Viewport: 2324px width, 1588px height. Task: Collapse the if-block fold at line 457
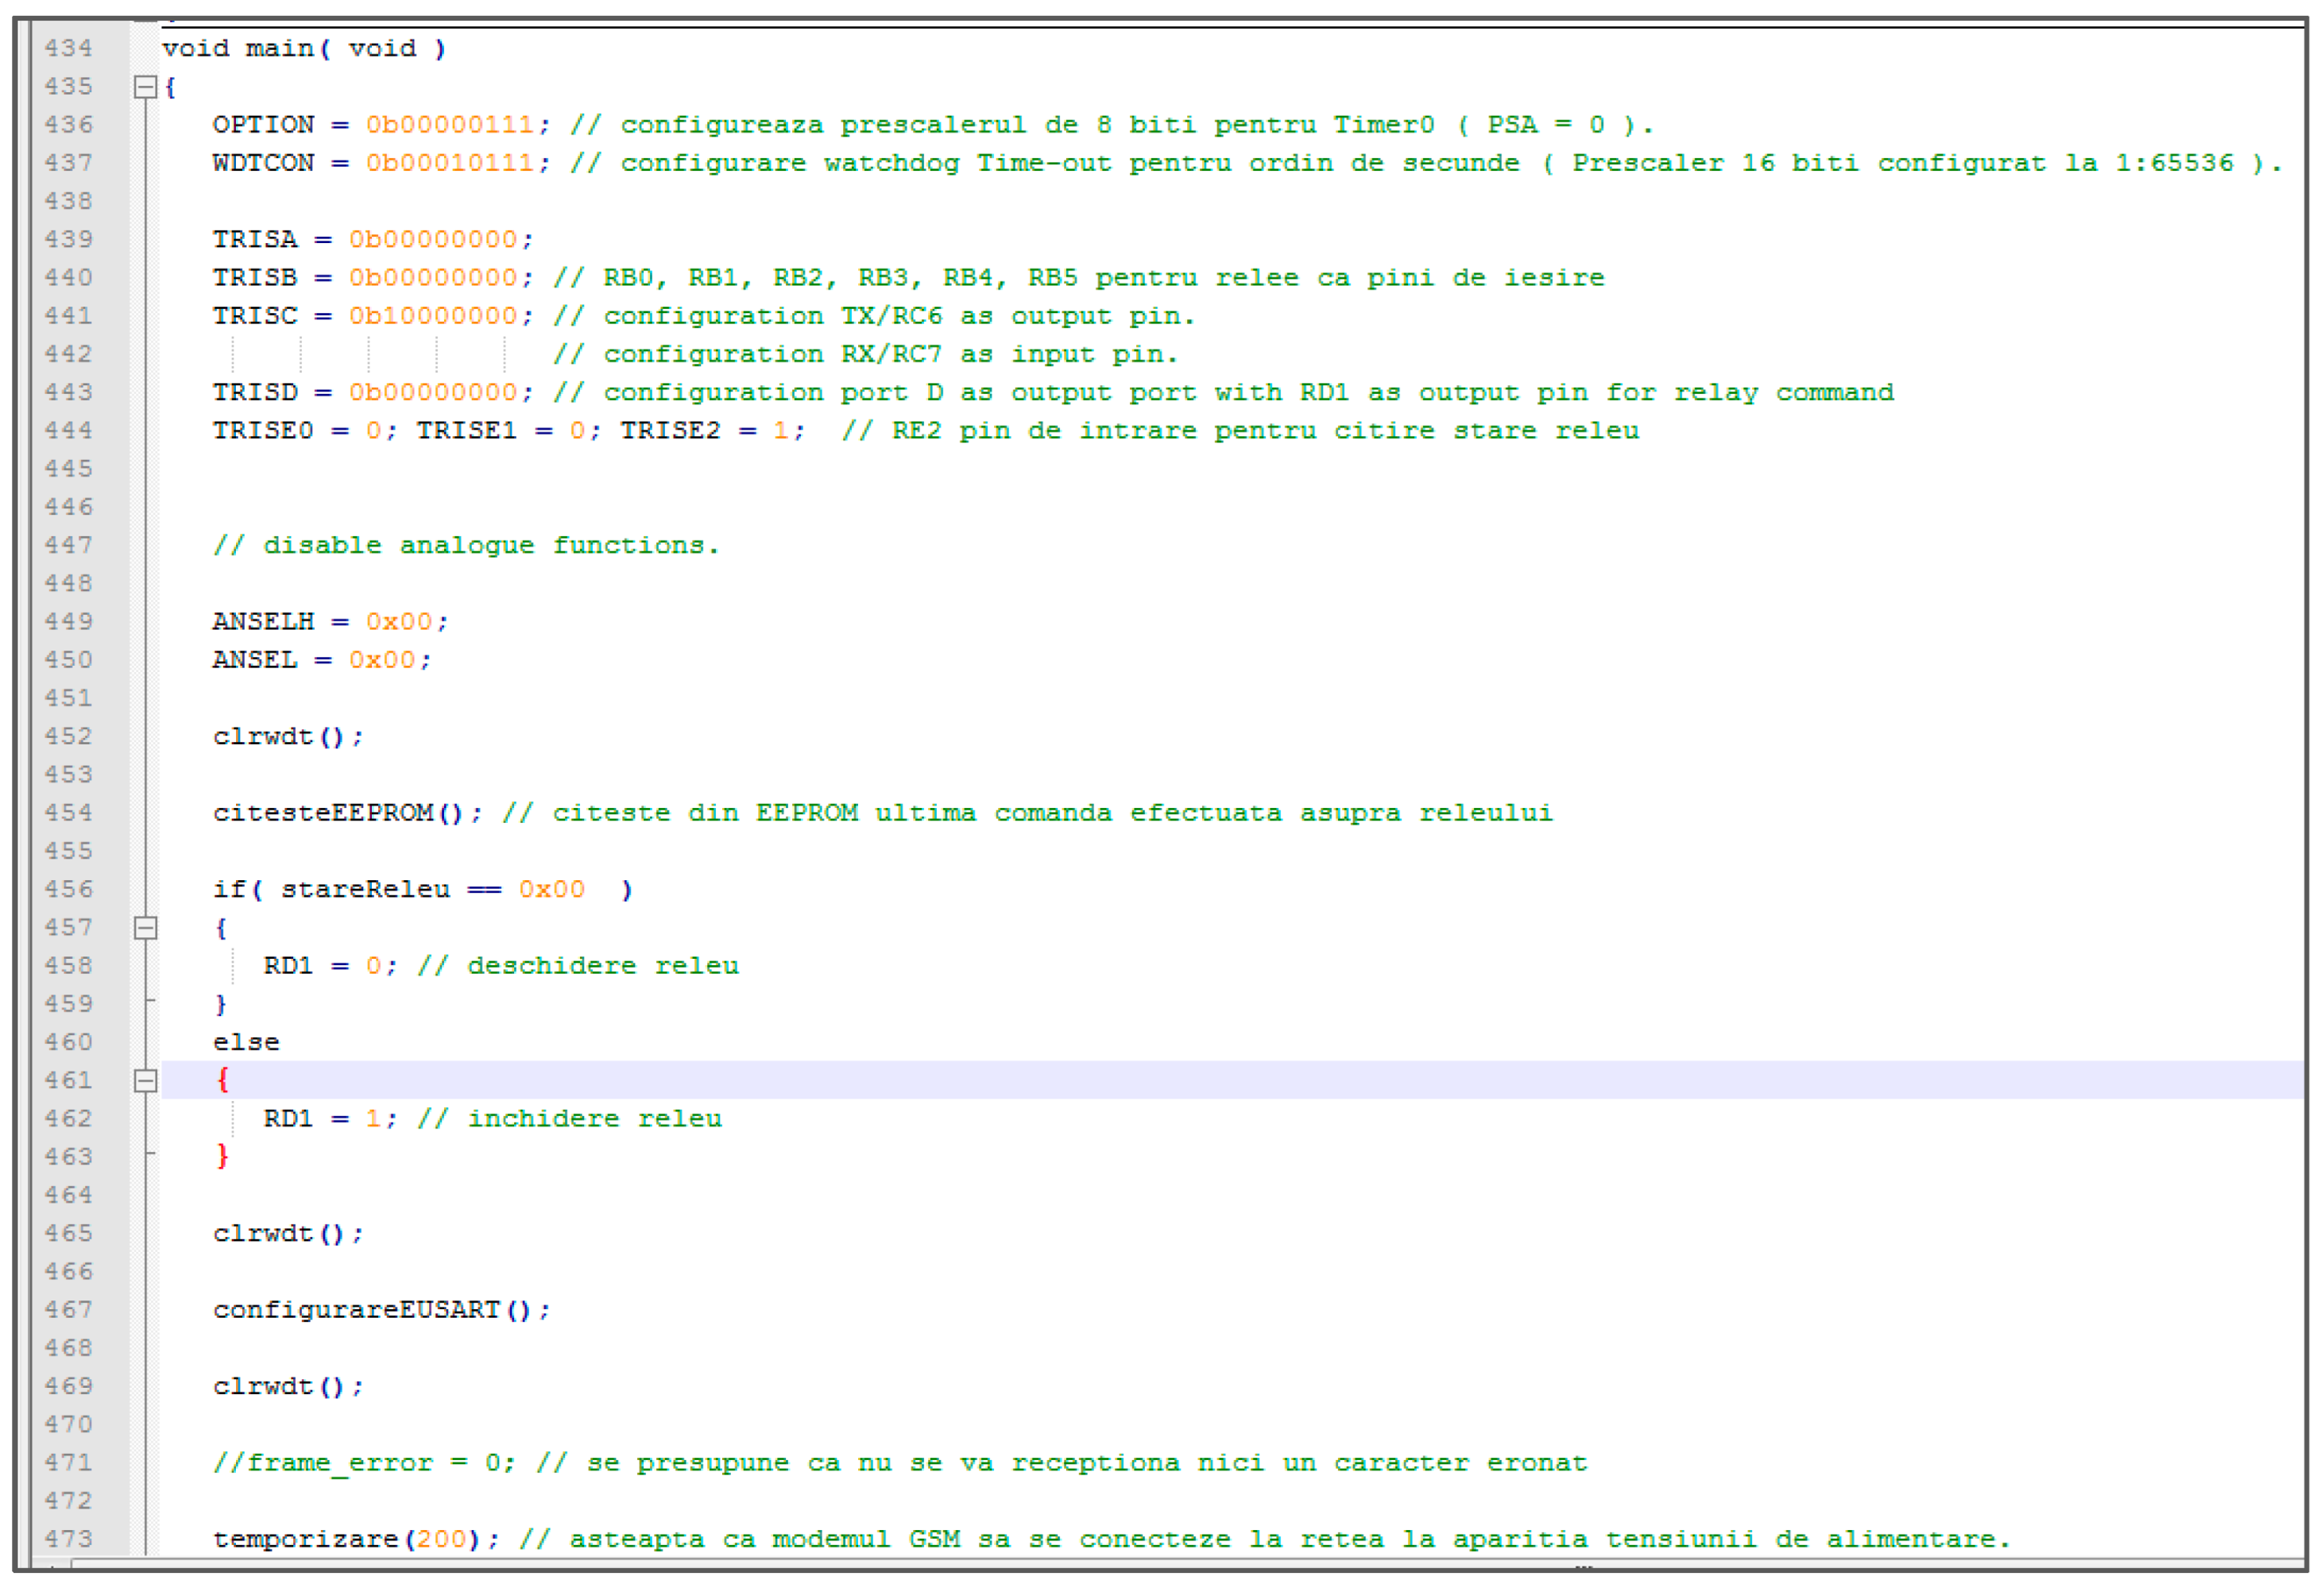click(x=145, y=928)
